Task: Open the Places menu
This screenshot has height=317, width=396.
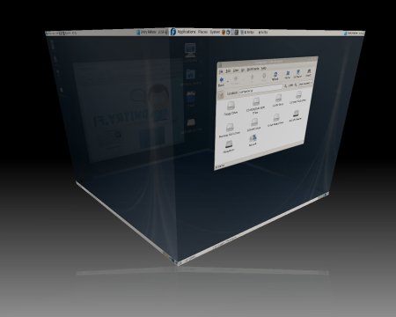Action: (202, 32)
